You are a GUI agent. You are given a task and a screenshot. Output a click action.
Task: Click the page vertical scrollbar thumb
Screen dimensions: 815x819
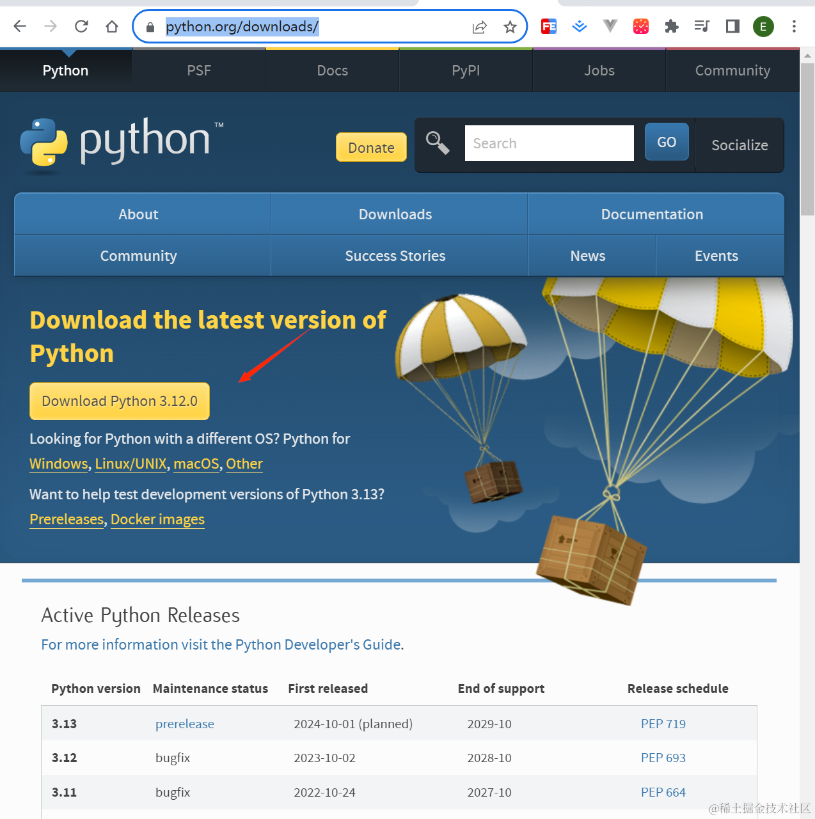pyautogui.click(x=807, y=139)
